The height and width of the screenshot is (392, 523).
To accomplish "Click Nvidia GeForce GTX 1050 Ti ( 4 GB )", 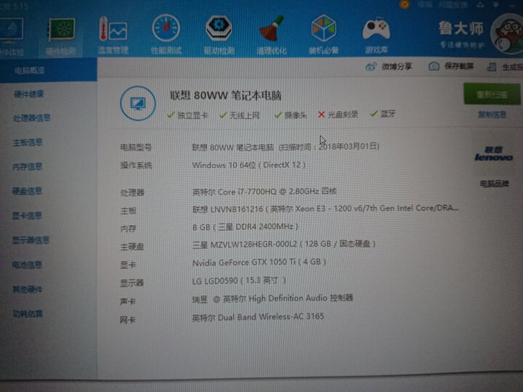I will point(259,262).
